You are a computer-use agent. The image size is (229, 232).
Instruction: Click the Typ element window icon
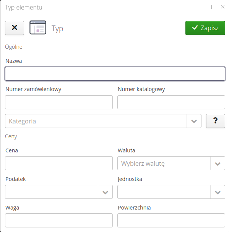(x=38, y=27)
